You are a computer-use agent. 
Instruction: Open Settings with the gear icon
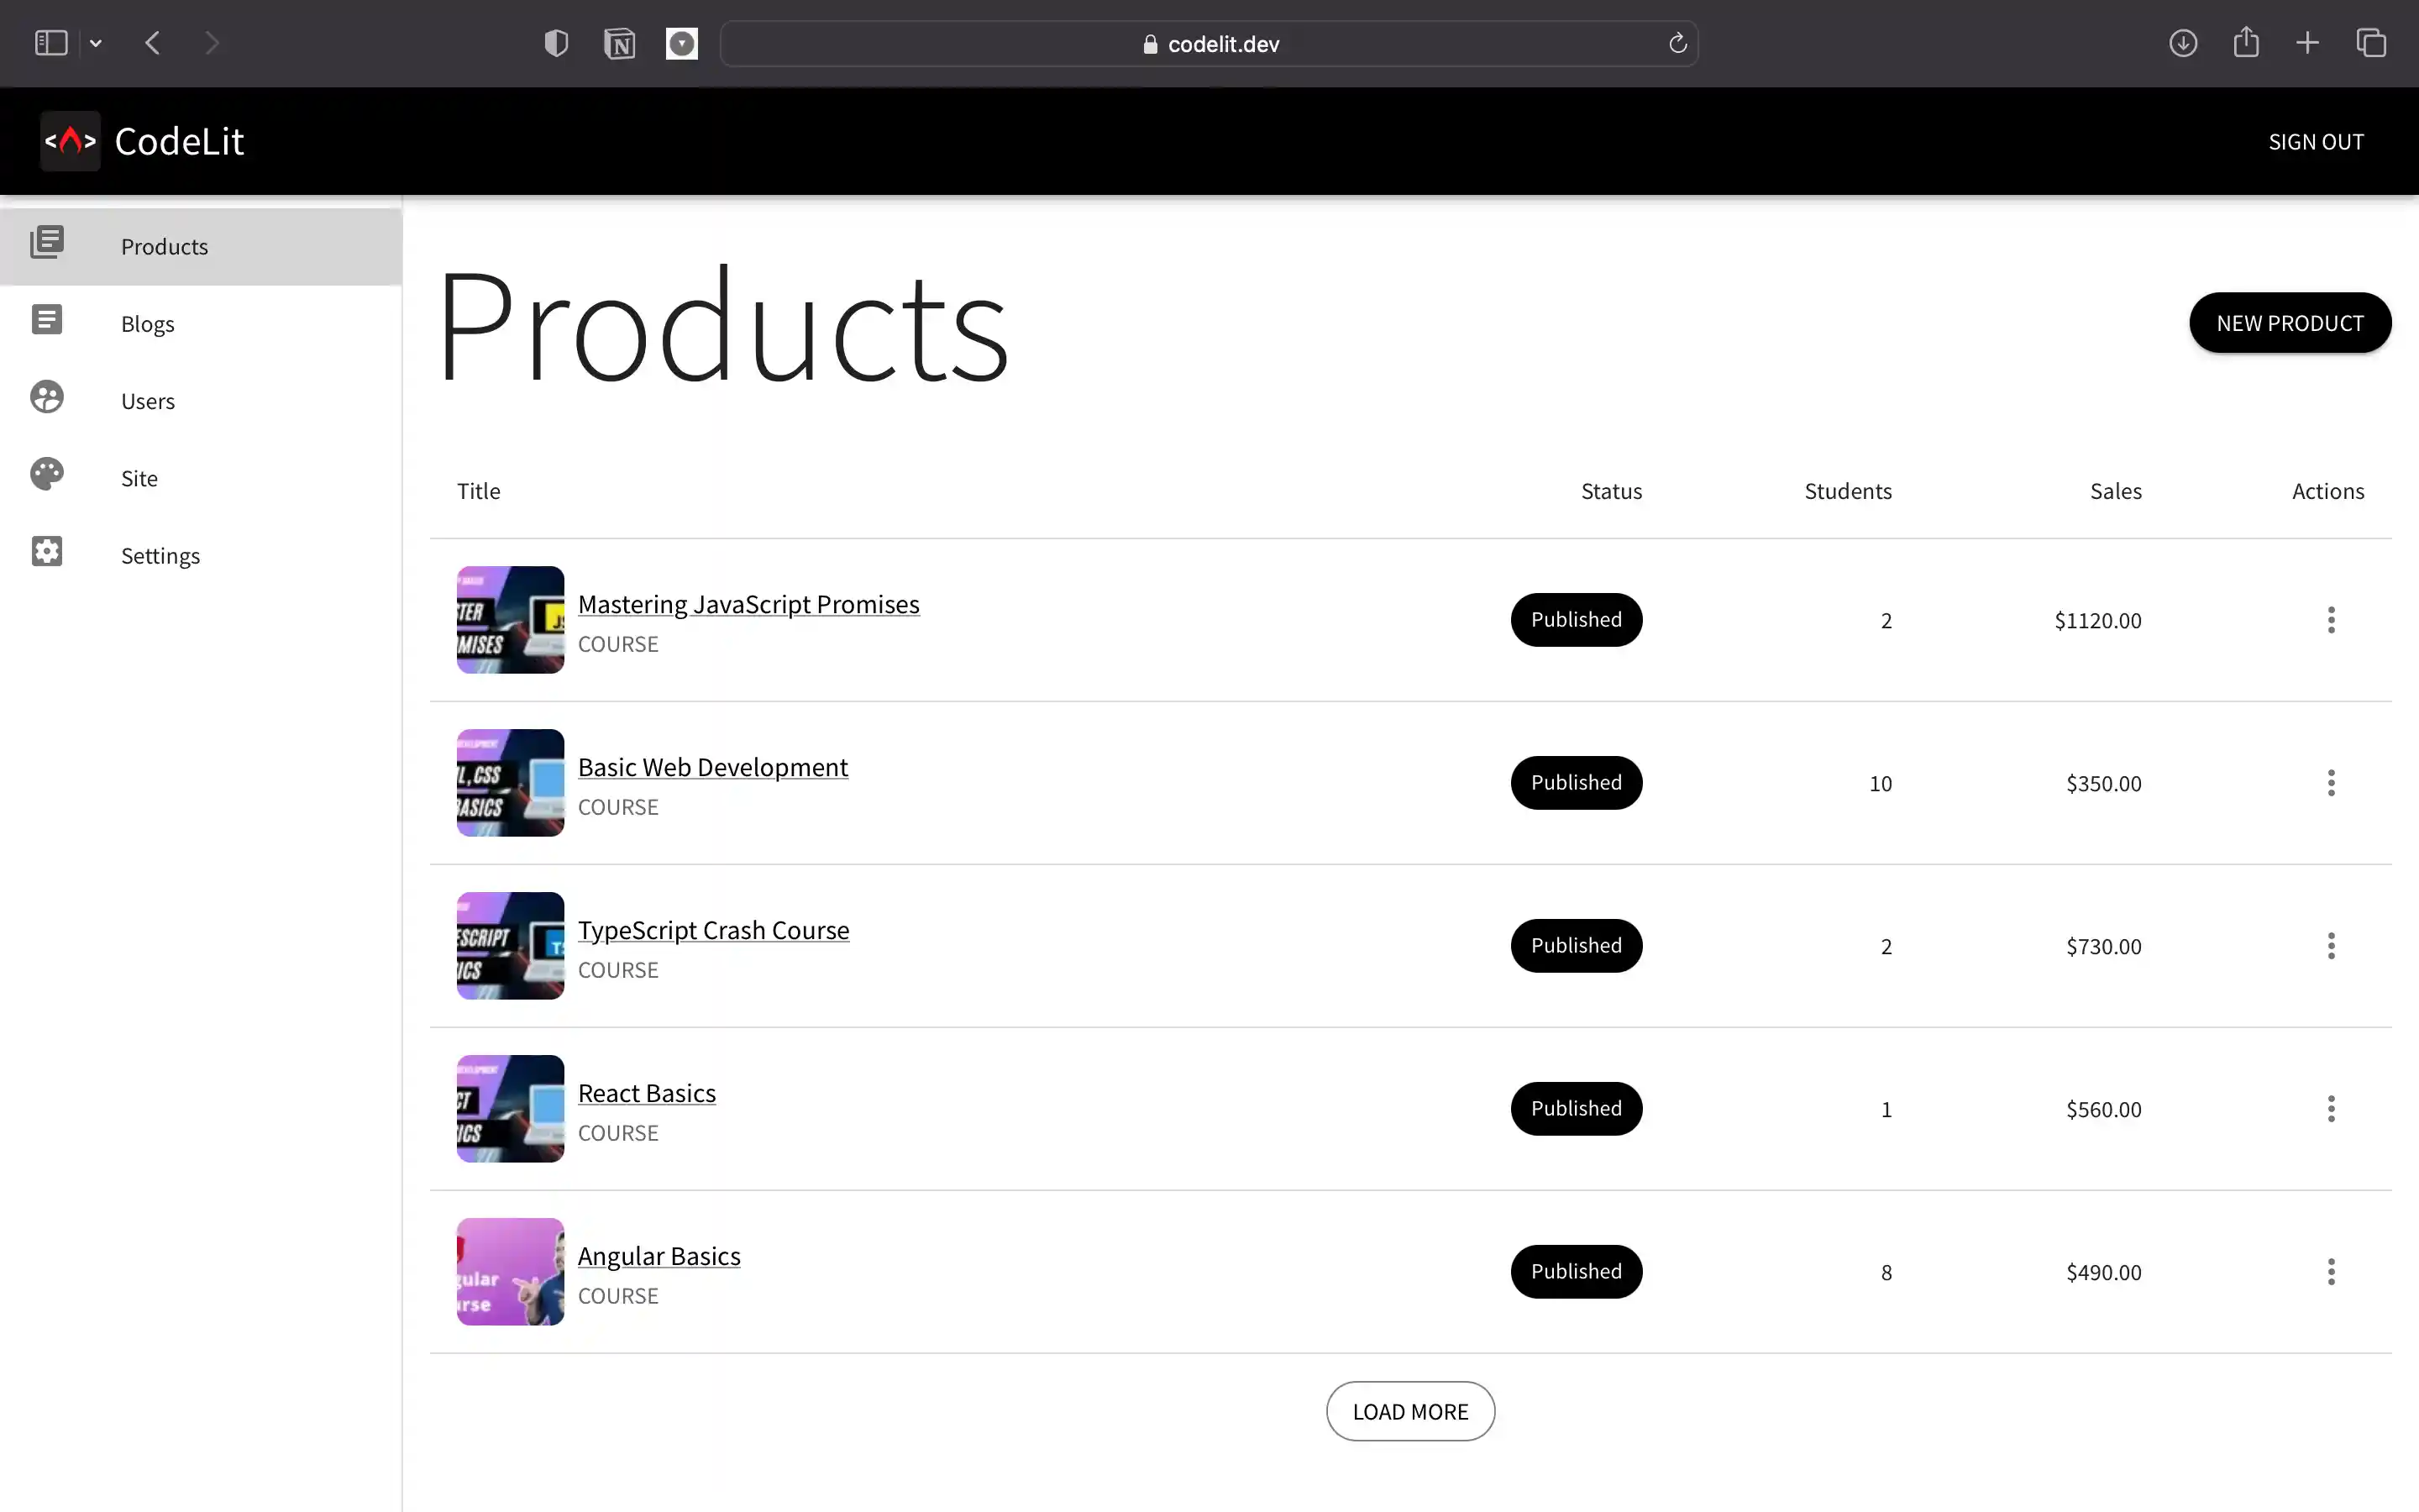(x=47, y=551)
